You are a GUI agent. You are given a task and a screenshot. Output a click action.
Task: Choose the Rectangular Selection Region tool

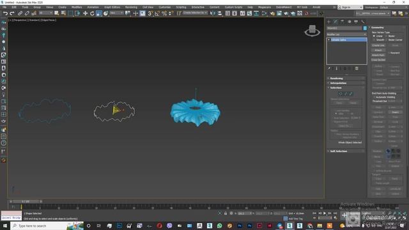pos(71,13)
